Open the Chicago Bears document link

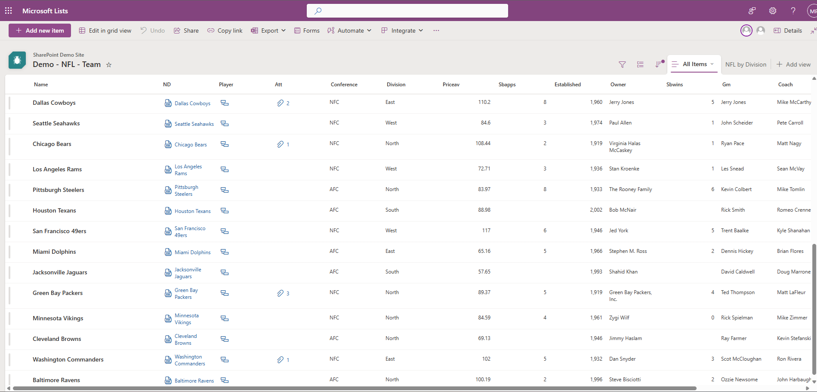coord(191,145)
